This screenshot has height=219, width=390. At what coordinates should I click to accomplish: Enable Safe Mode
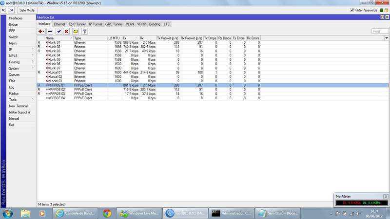click(27, 10)
